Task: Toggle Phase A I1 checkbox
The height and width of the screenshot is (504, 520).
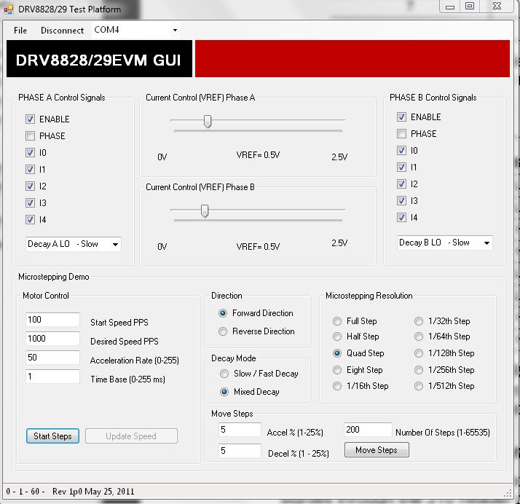Action: coord(30,170)
